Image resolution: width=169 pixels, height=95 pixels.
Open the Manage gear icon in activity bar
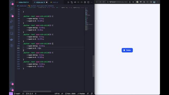[x=12, y=89]
